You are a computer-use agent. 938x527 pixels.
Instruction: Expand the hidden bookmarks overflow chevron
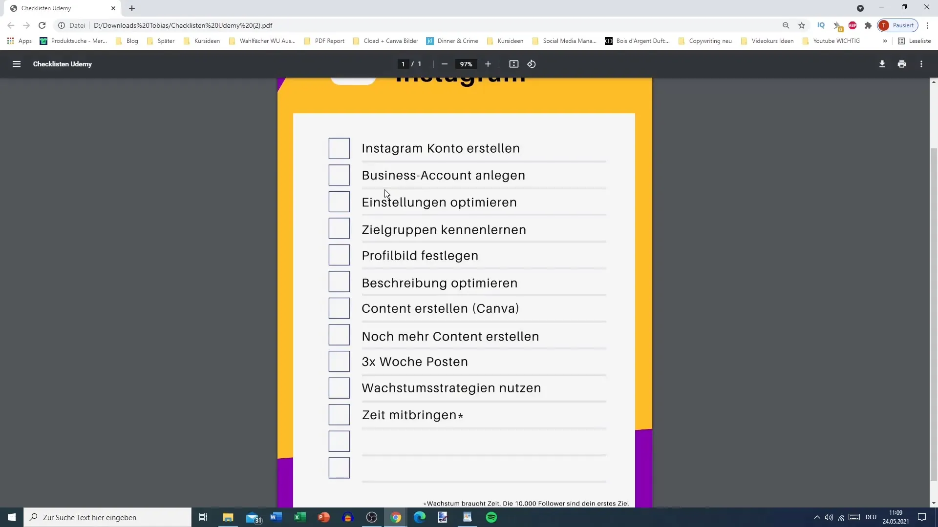pos(885,41)
